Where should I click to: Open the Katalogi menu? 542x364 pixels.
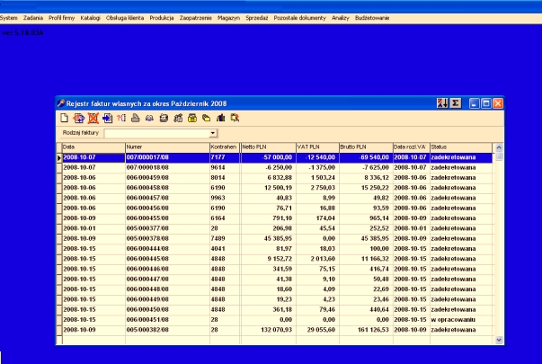click(x=90, y=18)
